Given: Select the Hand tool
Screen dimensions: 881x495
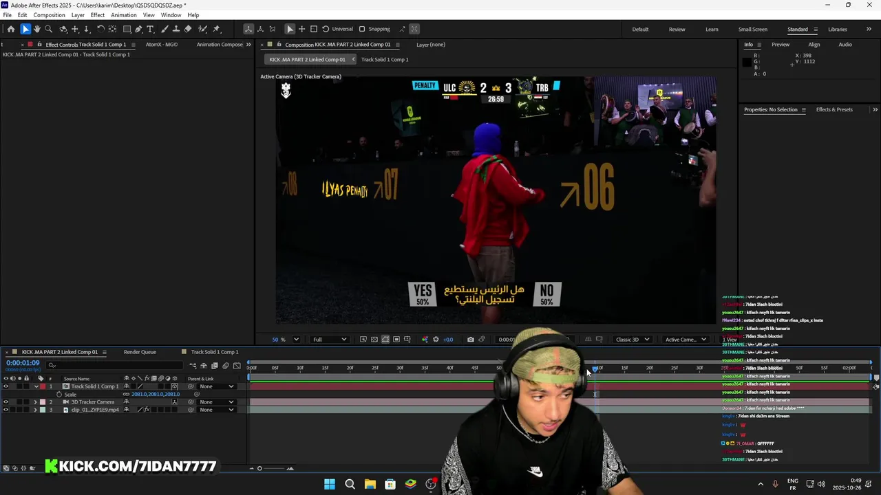Looking at the screenshot, I should pyautogui.click(x=37, y=29).
